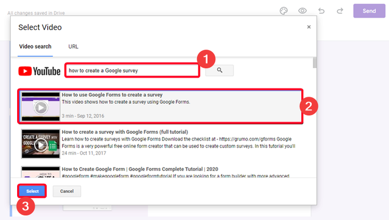Play the 'CREATE A SURVEY' video thumbnail
Screen dimensions: 389x220
[41, 144]
